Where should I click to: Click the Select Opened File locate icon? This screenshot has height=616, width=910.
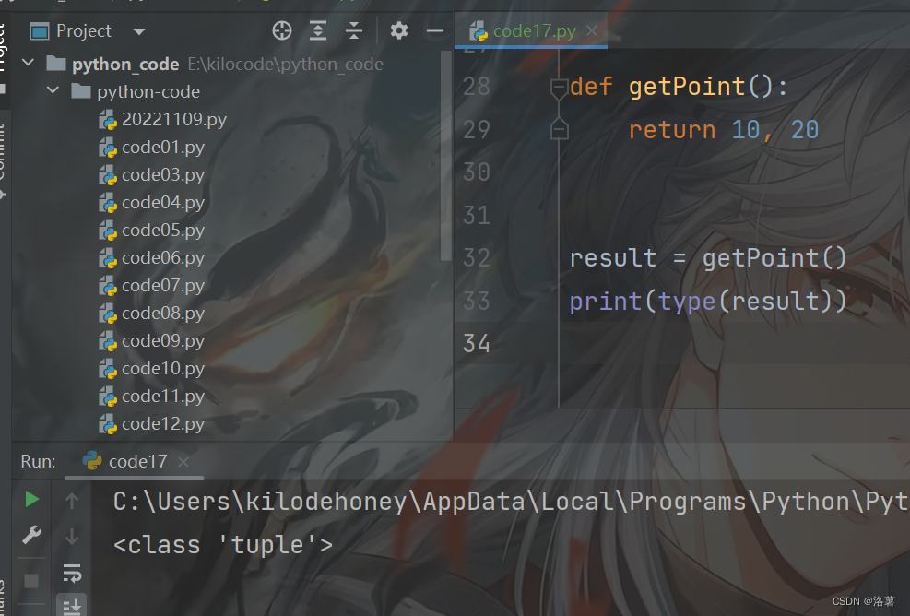coord(282,30)
